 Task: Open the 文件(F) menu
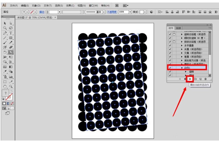(14, 5)
